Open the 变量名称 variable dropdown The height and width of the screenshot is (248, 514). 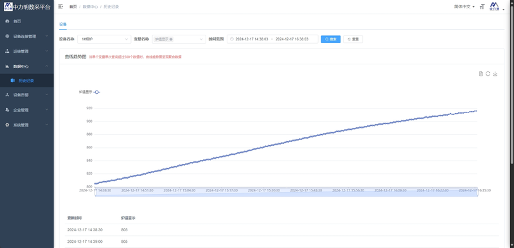click(x=179, y=39)
